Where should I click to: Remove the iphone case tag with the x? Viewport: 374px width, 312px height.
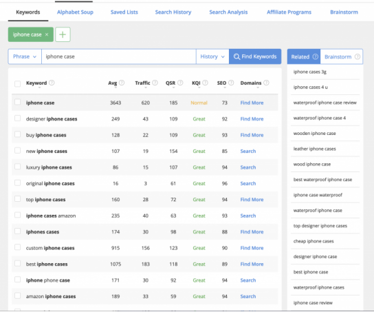click(47, 34)
